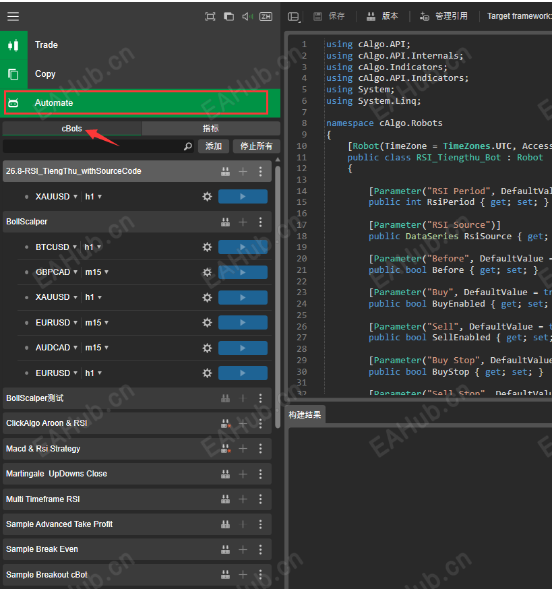This screenshot has height=589, width=552.
Task: Click build icon for Multi Timeframe RSI
Action: click(225, 499)
